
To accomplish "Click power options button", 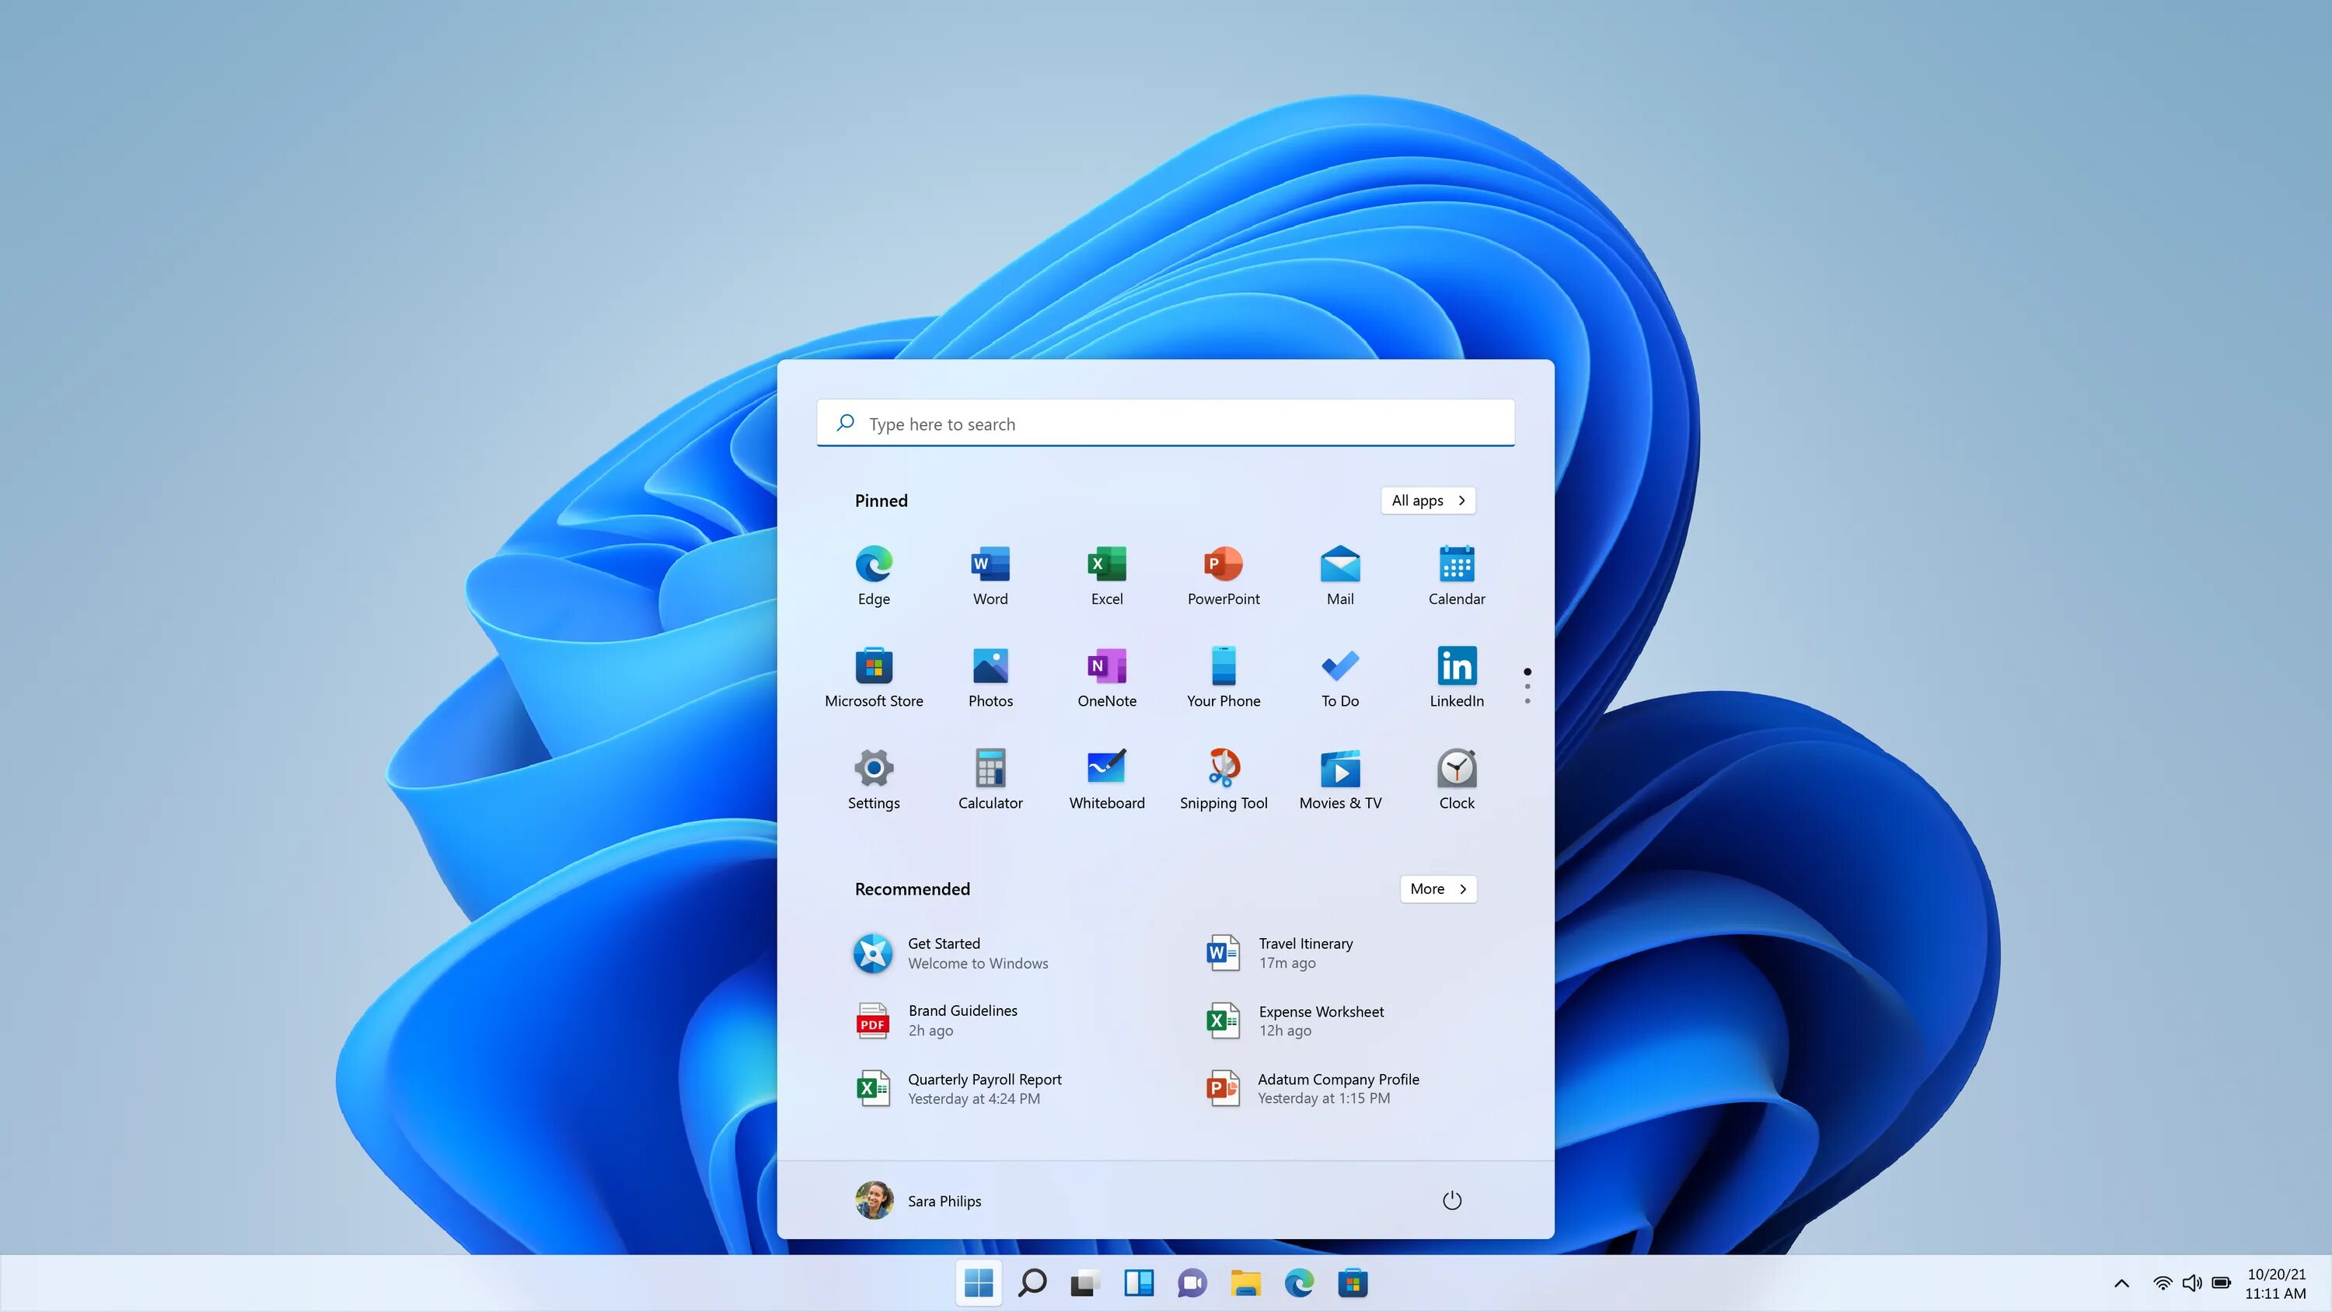I will tap(1451, 1200).
